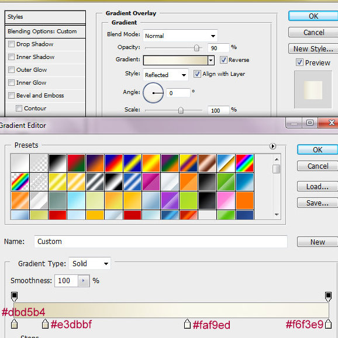The height and width of the screenshot is (338, 338).
Task: Toggle the Align with Layer checkbox
Action: (x=197, y=74)
